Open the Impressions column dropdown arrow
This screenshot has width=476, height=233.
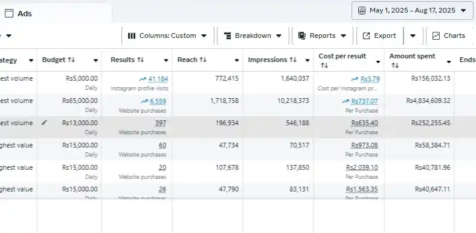tap(307, 61)
